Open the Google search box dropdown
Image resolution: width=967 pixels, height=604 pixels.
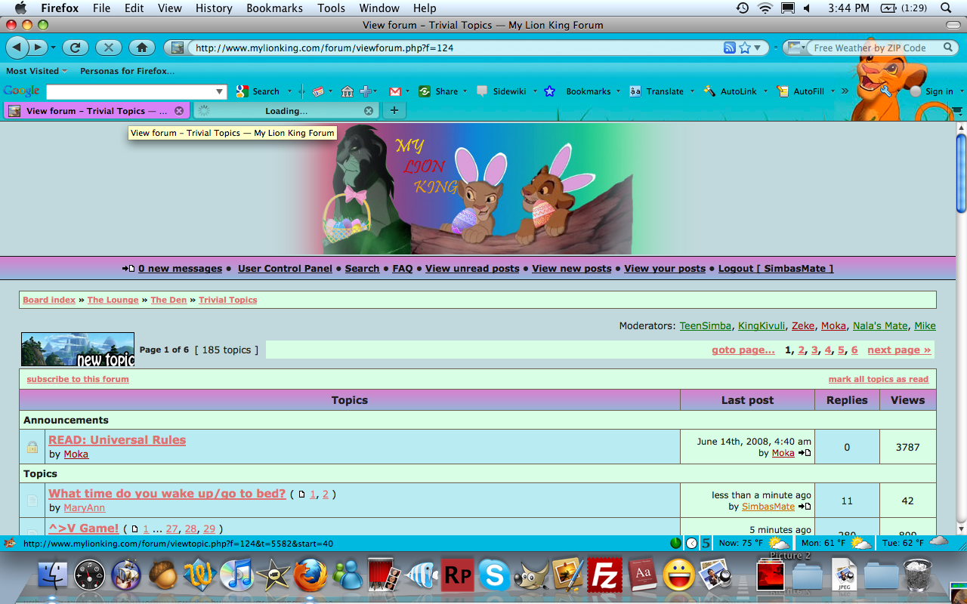point(220,91)
